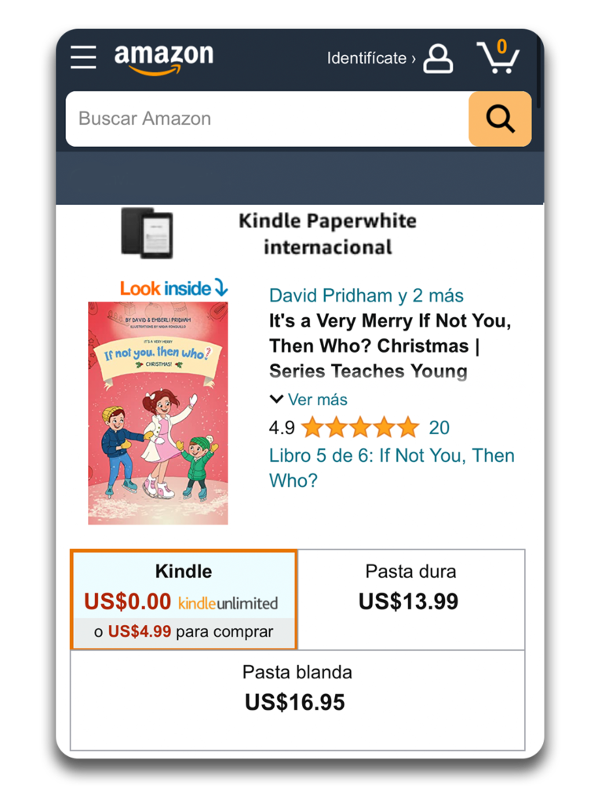Screen dimensions: 598x804
Task: Click the Kindle Paperwhite device image
Action: coord(147,233)
